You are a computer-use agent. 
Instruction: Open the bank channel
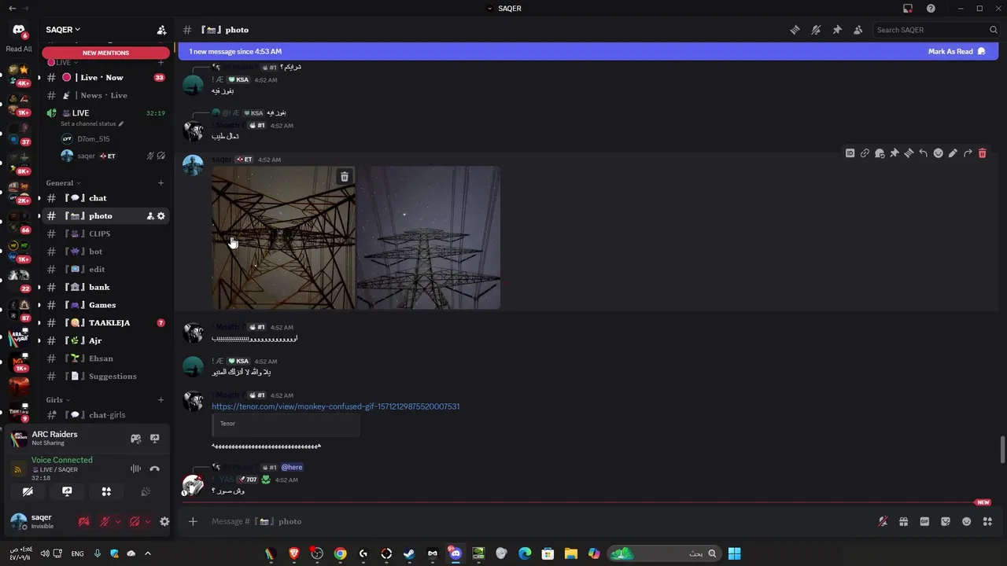(x=106, y=287)
